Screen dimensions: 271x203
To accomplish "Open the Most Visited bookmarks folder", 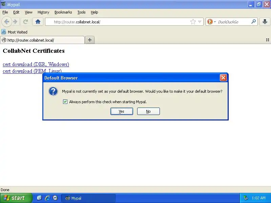I will click(x=14, y=32).
